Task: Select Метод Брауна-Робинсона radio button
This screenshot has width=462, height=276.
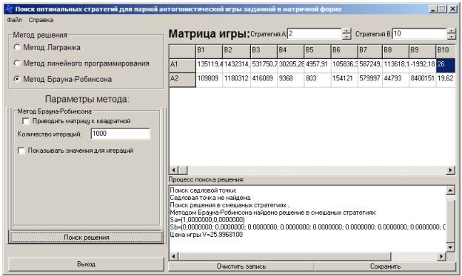Action: point(17,79)
